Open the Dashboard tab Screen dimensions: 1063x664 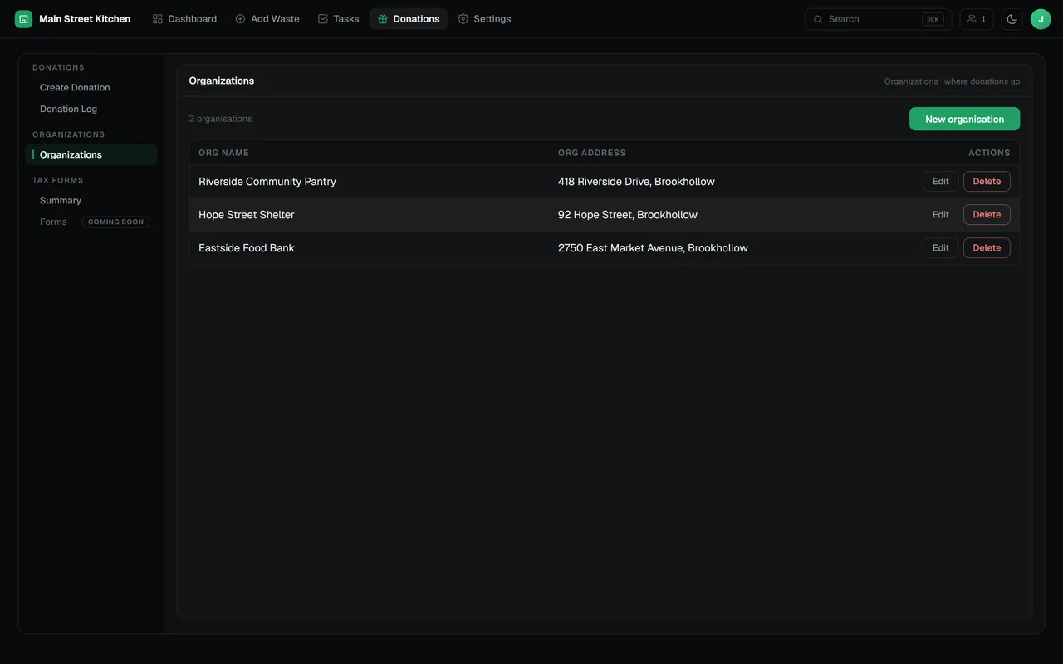(184, 19)
